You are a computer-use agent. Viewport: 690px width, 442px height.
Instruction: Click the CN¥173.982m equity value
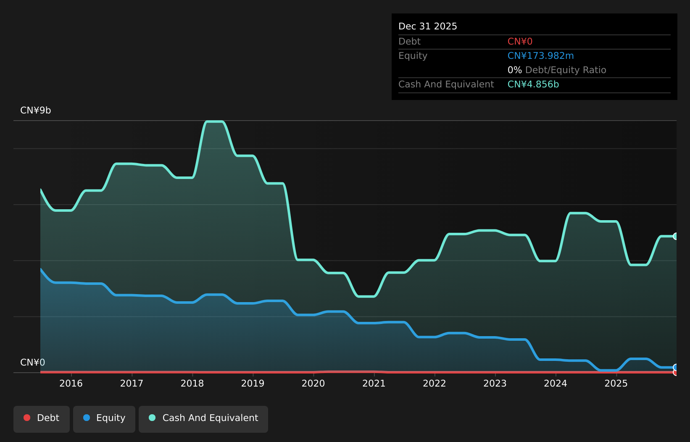[x=540, y=56]
